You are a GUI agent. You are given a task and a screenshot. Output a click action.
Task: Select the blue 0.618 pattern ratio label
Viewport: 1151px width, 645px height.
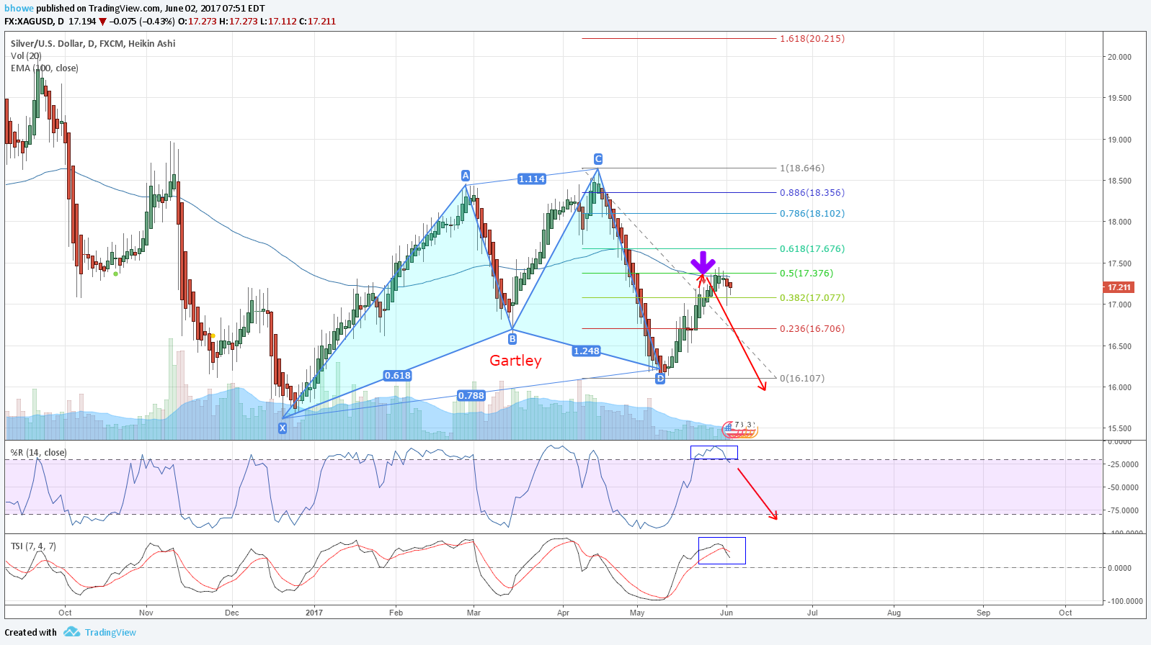tap(397, 376)
